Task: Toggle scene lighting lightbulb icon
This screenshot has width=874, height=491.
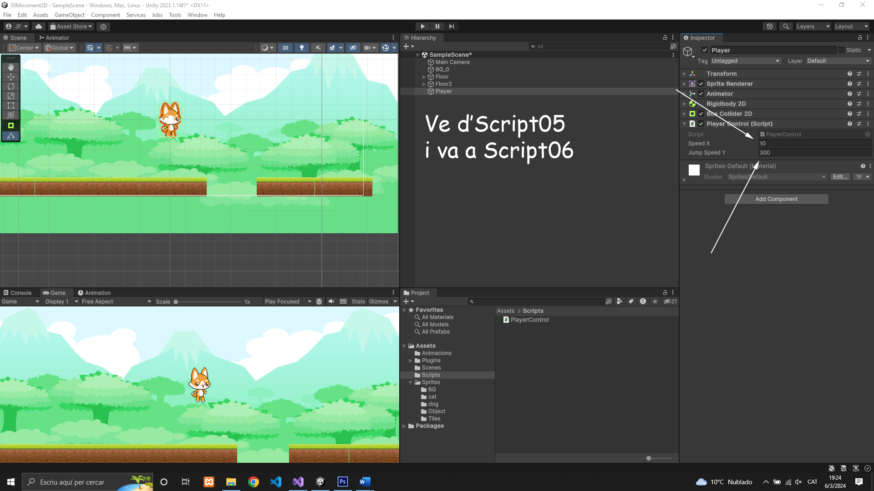Action: pos(301,48)
